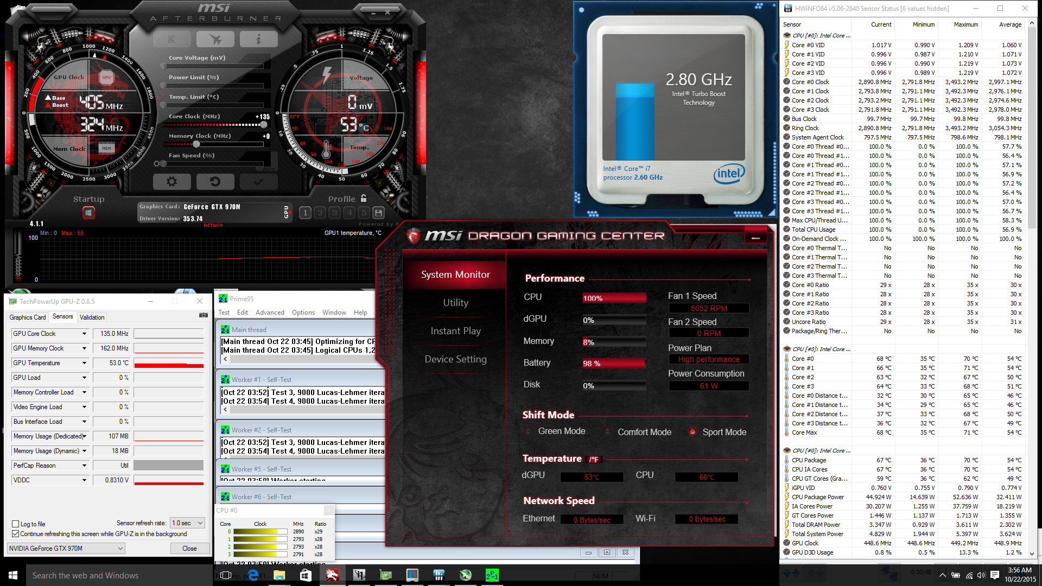Open File Explorer from the taskbar
This screenshot has width=1042, height=586.
tap(279, 575)
